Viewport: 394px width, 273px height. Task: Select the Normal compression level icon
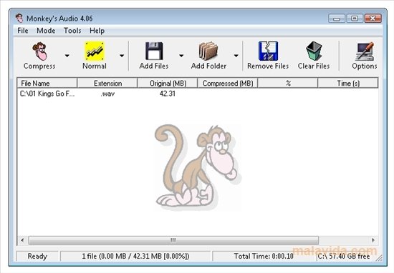[x=95, y=51]
